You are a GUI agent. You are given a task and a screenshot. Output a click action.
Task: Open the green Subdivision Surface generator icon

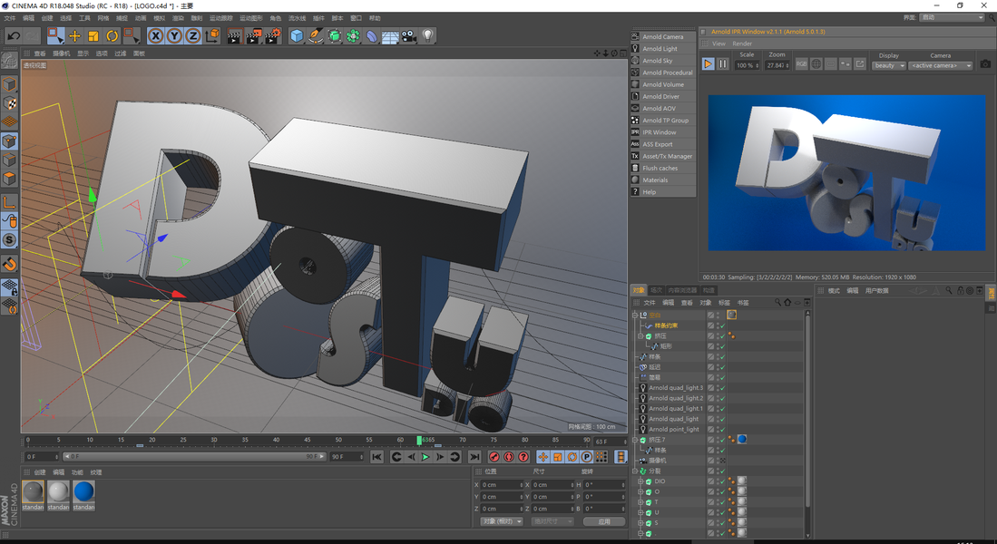335,36
